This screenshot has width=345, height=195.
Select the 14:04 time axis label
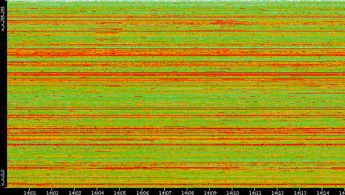point(98,193)
